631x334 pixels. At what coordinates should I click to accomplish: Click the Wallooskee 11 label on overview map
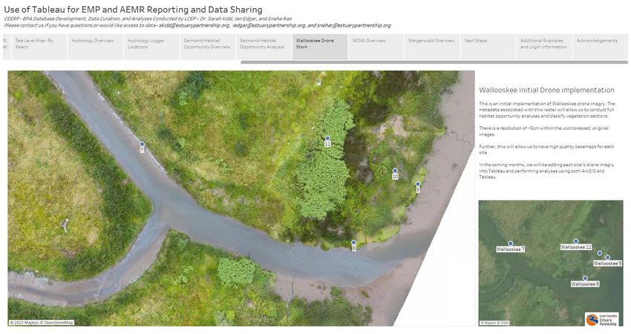576,247
